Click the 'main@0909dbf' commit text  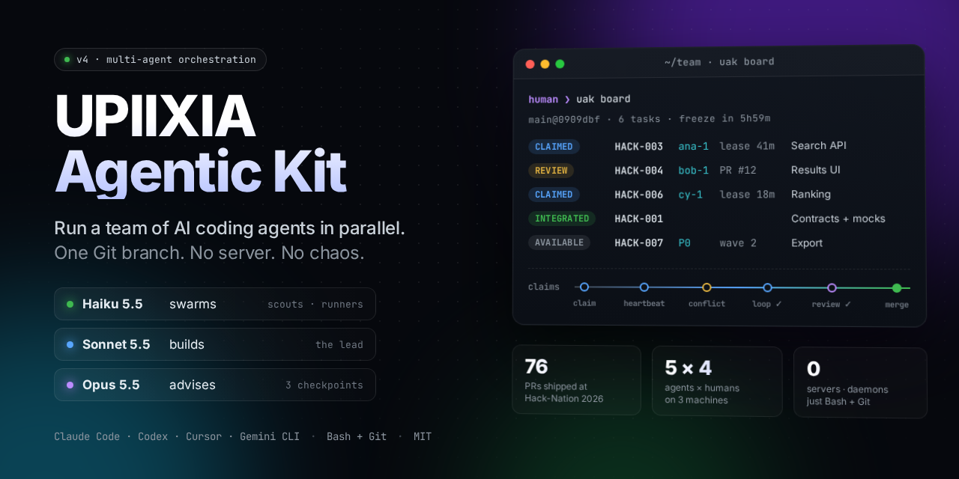pyautogui.click(x=564, y=119)
